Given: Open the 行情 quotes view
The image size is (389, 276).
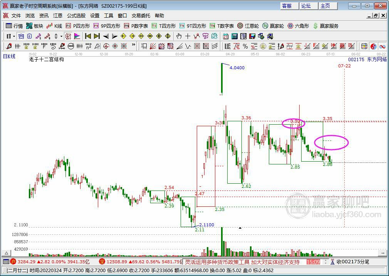Looking at the screenshot, I should (14, 26).
